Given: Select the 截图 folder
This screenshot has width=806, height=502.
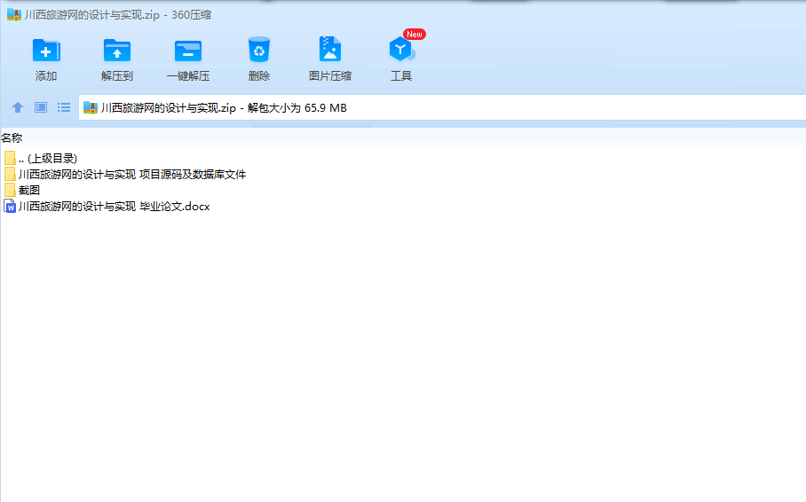Looking at the screenshot, I should click(x=21, y=190).
